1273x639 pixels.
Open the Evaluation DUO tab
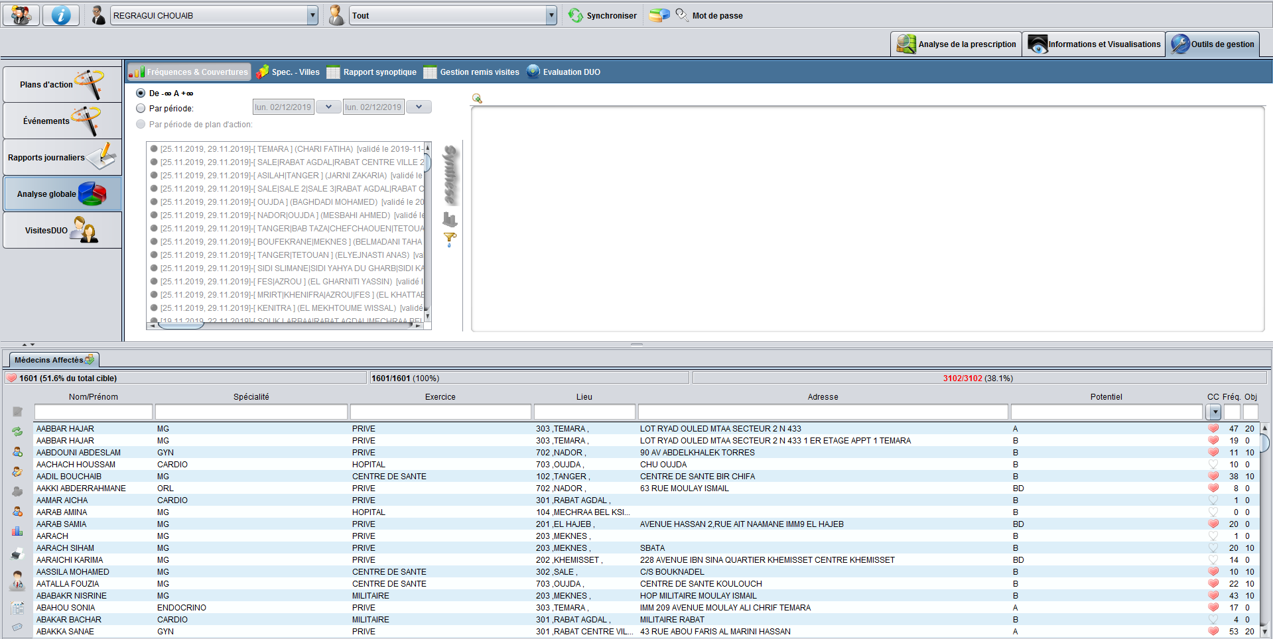[x=563, y=72]
